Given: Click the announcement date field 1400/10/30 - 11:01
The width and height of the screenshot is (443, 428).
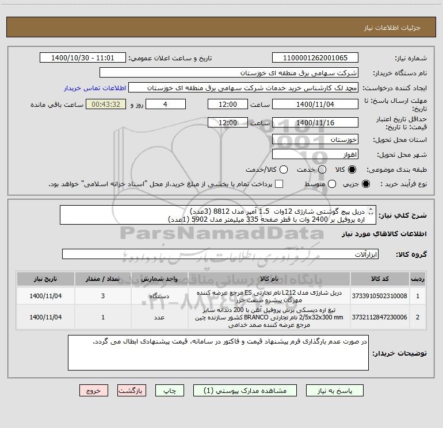Looking at the screenshot, I should (83, 58).
